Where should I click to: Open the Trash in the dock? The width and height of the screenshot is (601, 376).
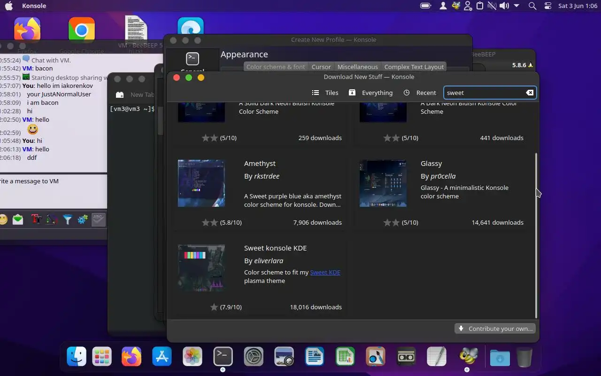coord(524,357)
